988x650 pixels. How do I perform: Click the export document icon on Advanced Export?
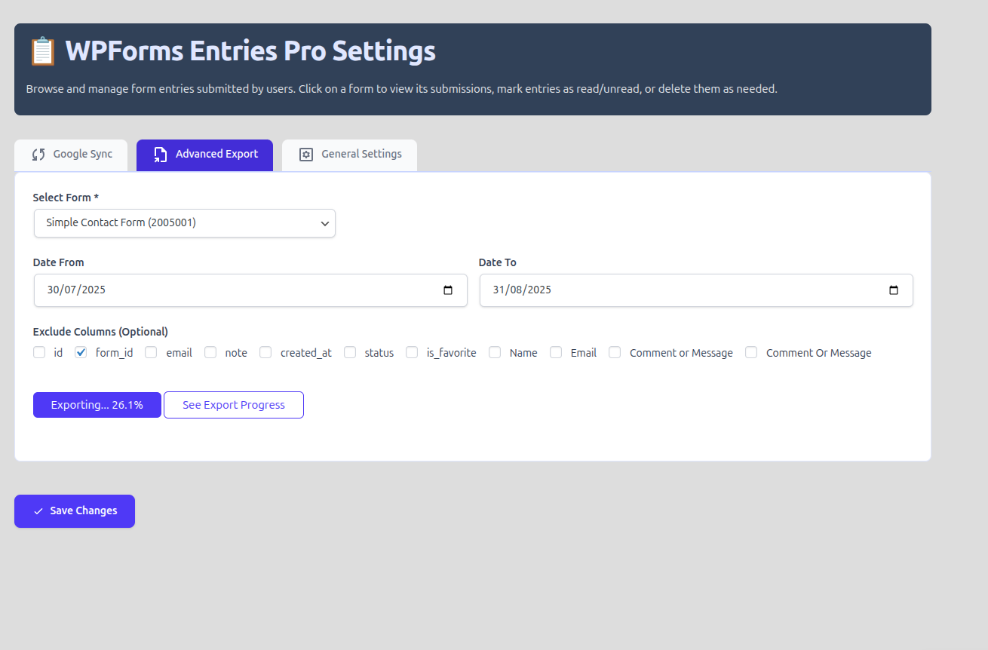(x=160, y=155)
